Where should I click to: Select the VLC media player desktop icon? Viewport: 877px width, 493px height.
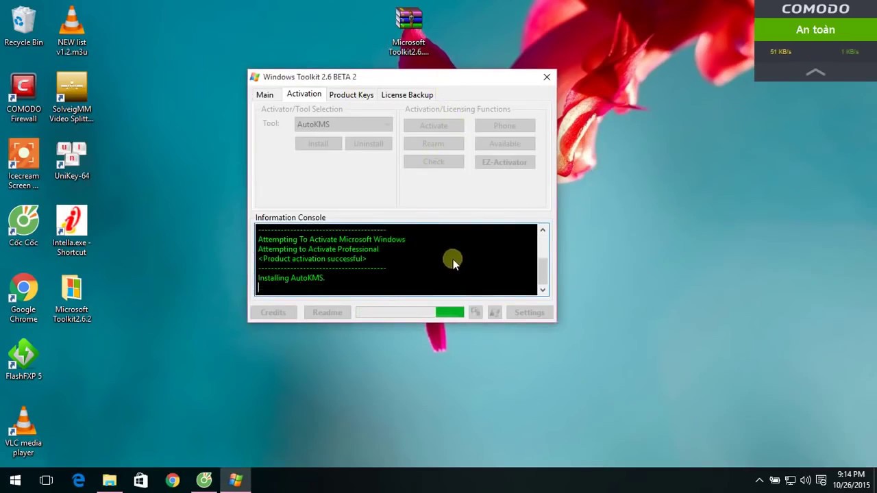tap(23, 431)
